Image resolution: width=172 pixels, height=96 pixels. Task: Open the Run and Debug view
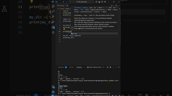click(53, 22)
